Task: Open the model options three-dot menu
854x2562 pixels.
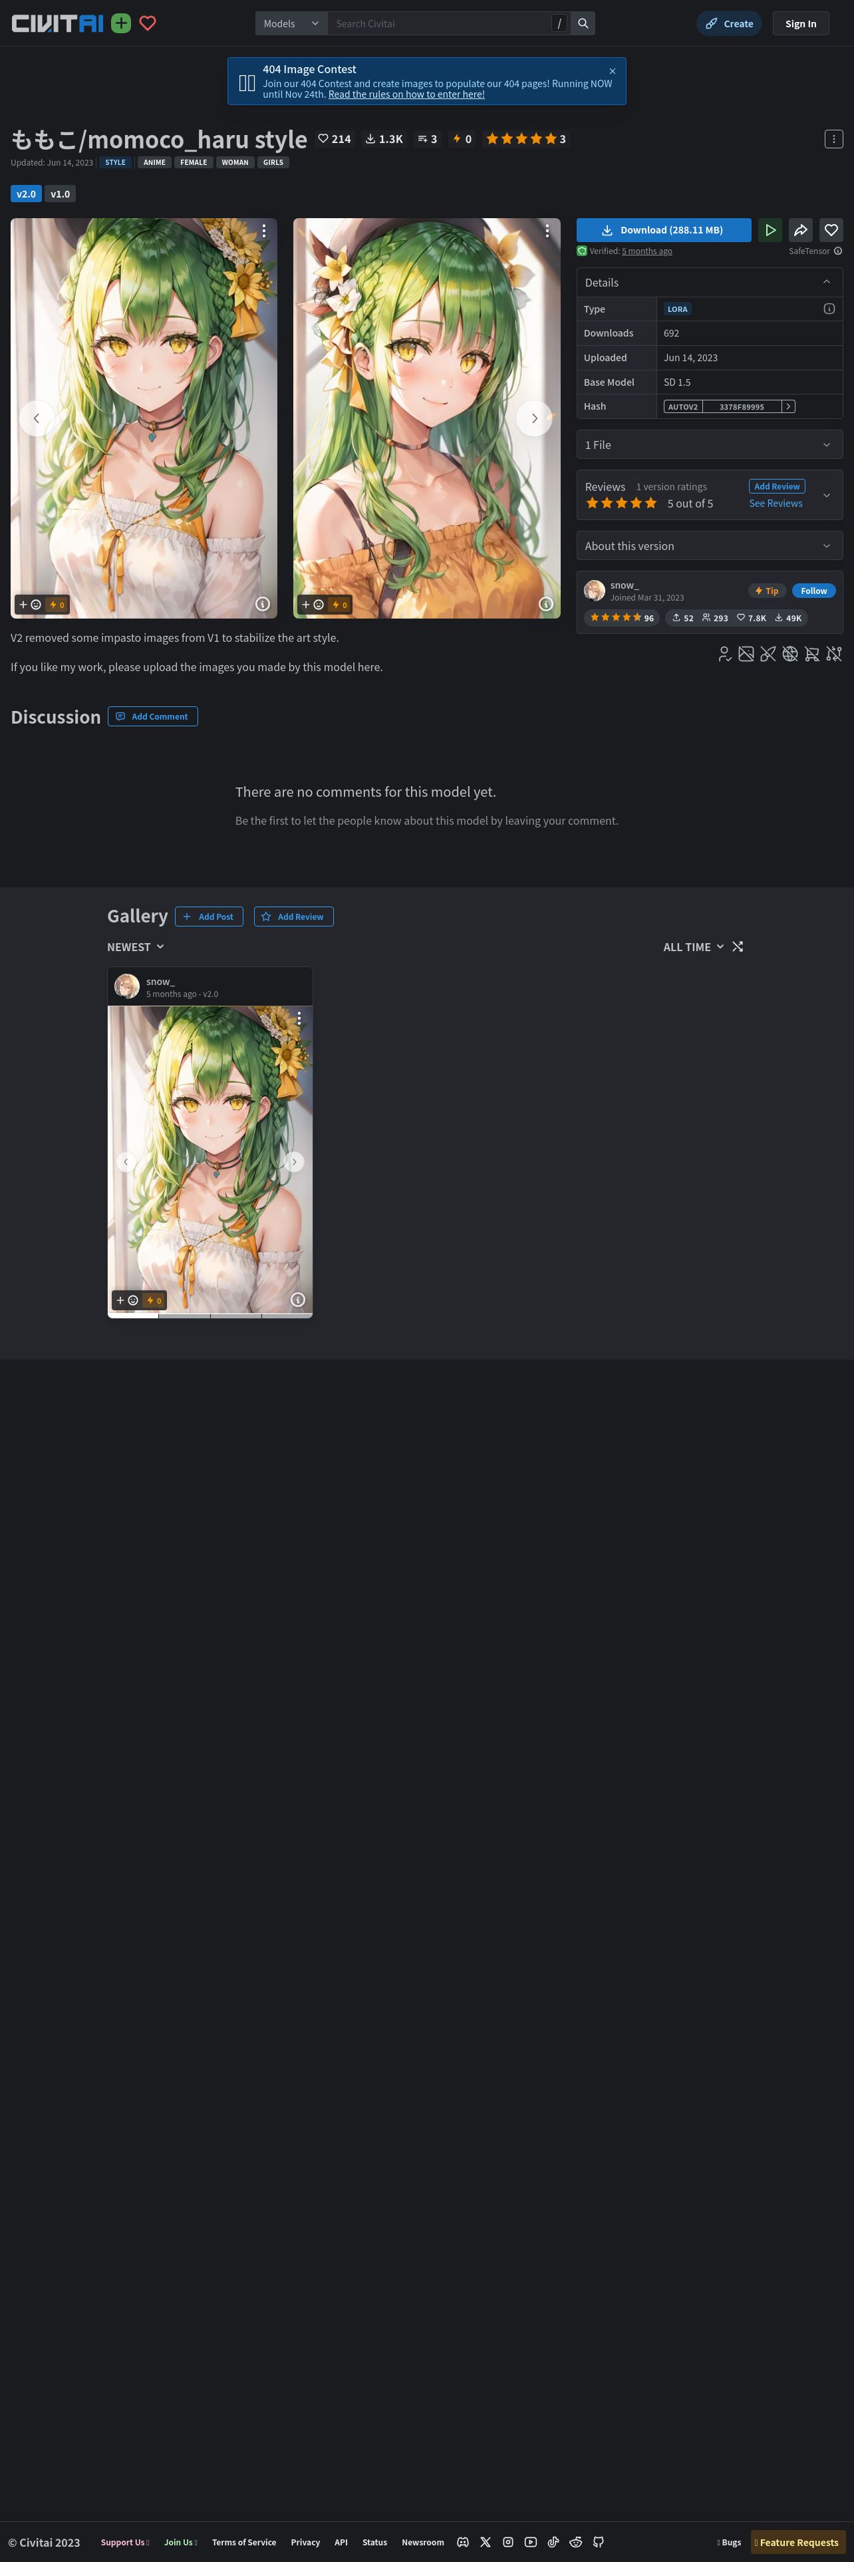Action: point(833,139)
